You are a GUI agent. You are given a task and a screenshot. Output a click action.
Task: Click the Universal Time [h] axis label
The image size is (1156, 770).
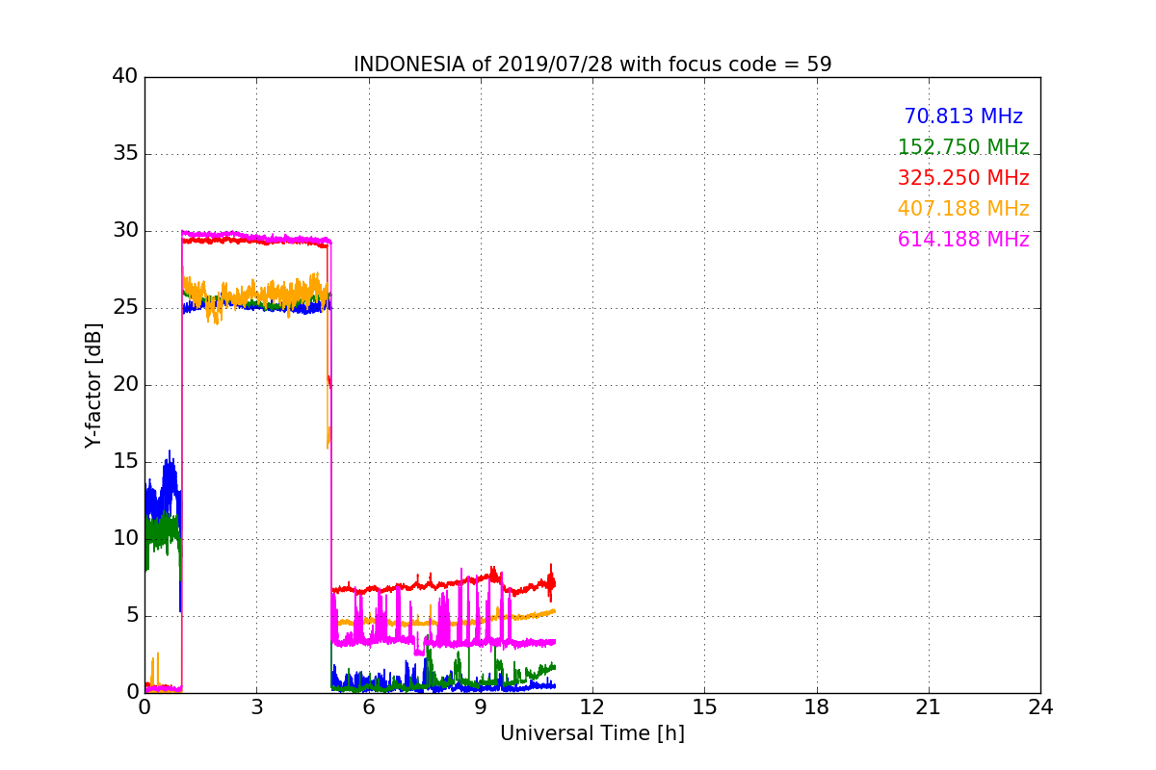[x=592, y=733]
